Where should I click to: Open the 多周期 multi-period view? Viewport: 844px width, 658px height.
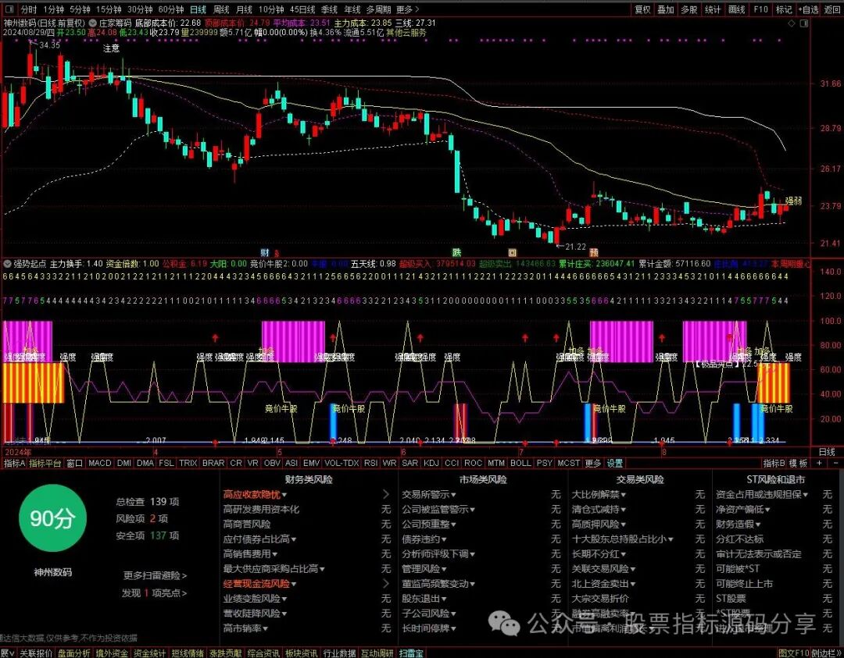379,9
